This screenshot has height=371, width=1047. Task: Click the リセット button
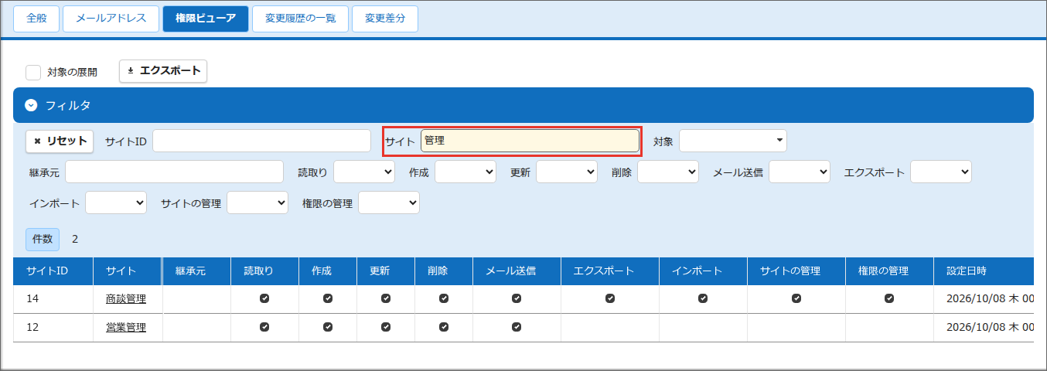click(x=60, y=141)
